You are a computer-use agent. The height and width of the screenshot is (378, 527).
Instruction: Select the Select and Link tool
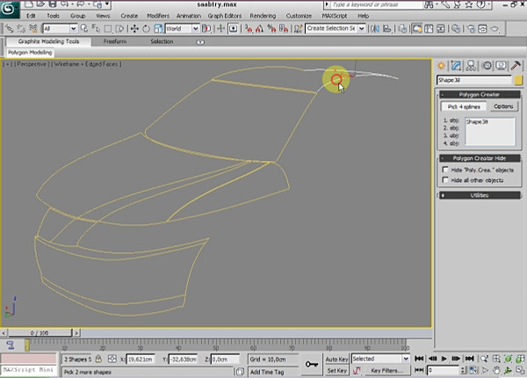pyautogui.click(x=9, y=29)
